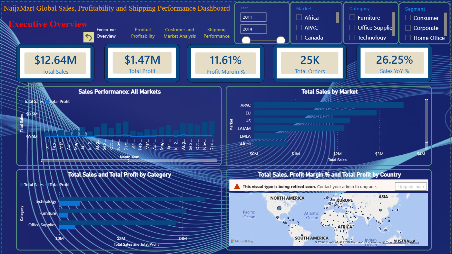Switch to Shipping Performance page

point(216,33)
